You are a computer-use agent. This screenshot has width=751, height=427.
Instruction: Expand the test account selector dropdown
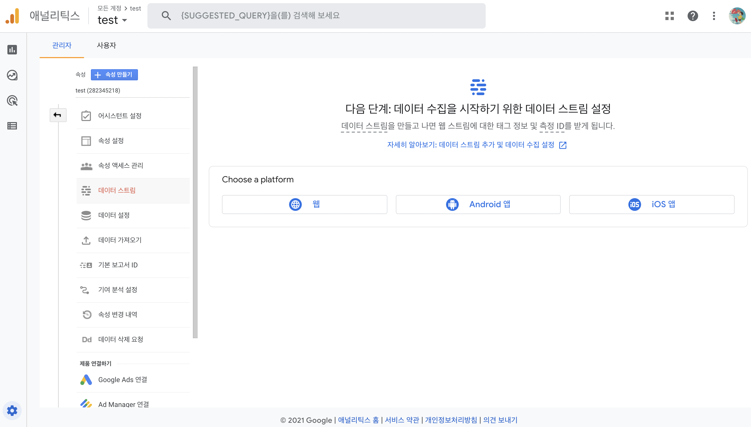pyautogui.click(x=112, y=20)
